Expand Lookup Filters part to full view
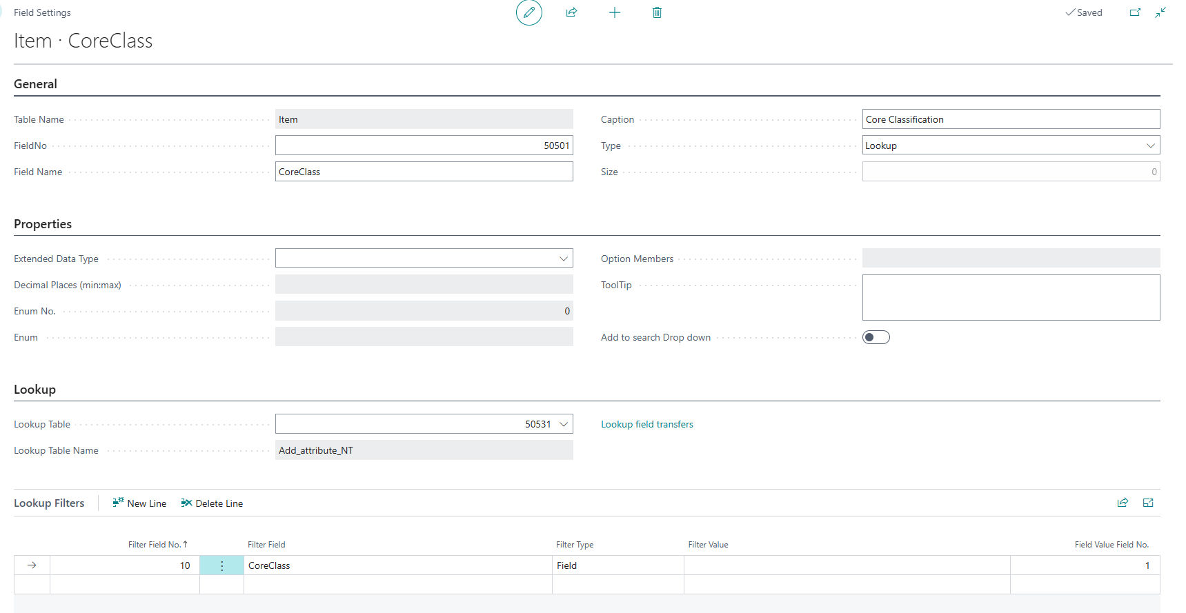Image resolution: width=1186 pixels, height=613 pixels. pos(1148,503)
